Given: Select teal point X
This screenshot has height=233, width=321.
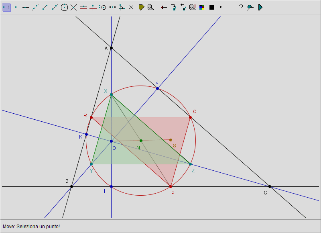Looking at the screenshot, I should pos(112,94).
